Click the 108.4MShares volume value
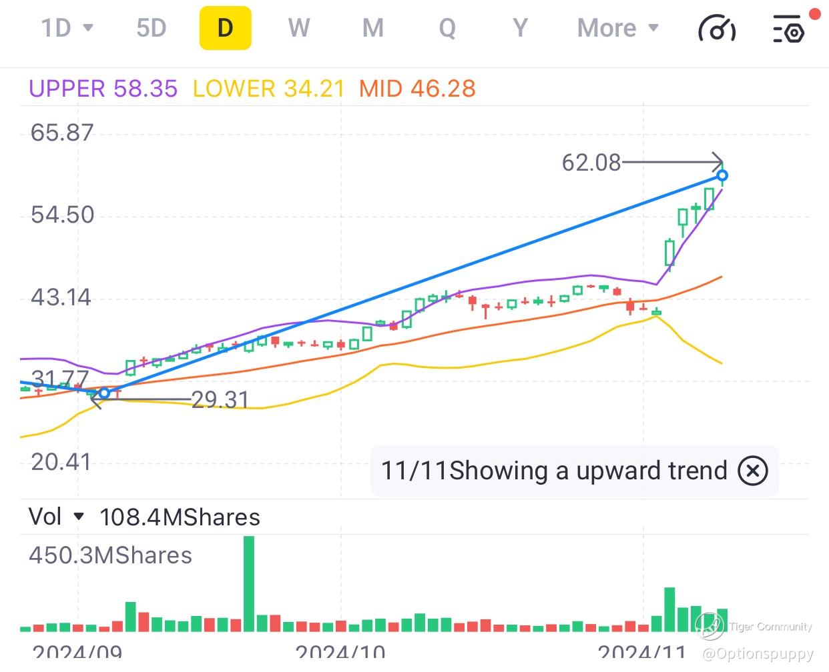The width and height of the screenshot is (829, 672). [180, 517]
